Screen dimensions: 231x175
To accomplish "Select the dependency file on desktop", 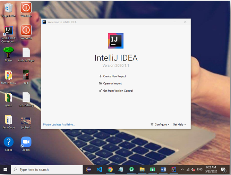I will [26, 100].
